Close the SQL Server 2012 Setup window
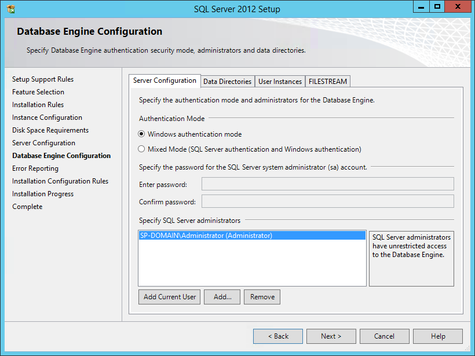This screenshot has width=475, height=356. click(x=458, y=7)
